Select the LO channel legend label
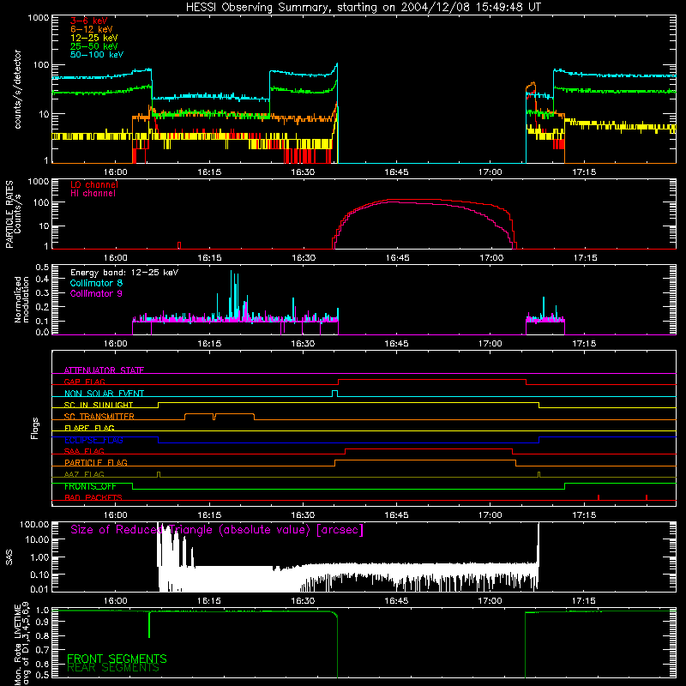 tap(93, 184)
